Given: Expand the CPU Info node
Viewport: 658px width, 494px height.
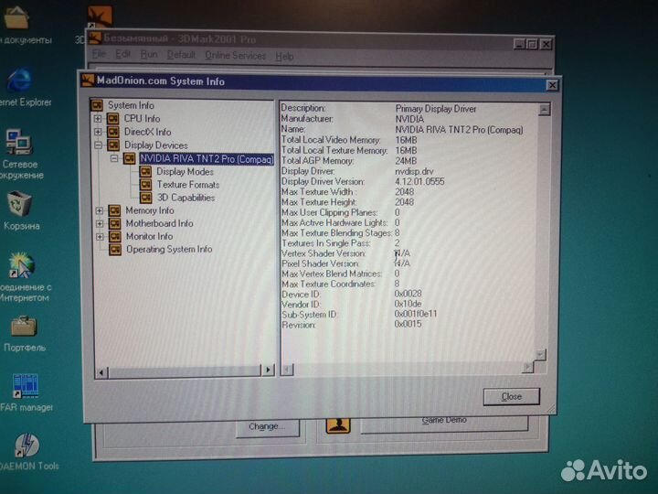Looking at the screenshot, I should pos(98,119).
